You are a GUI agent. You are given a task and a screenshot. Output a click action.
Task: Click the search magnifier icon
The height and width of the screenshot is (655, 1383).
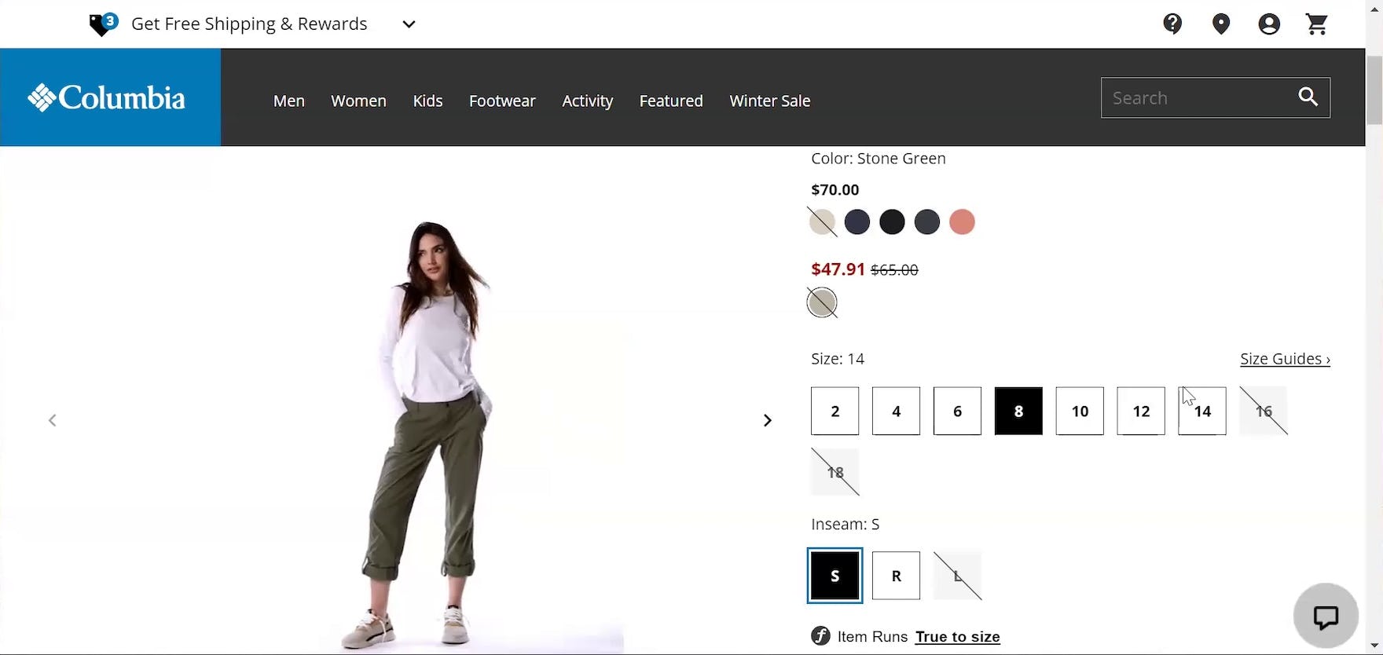pos(1308,97)
